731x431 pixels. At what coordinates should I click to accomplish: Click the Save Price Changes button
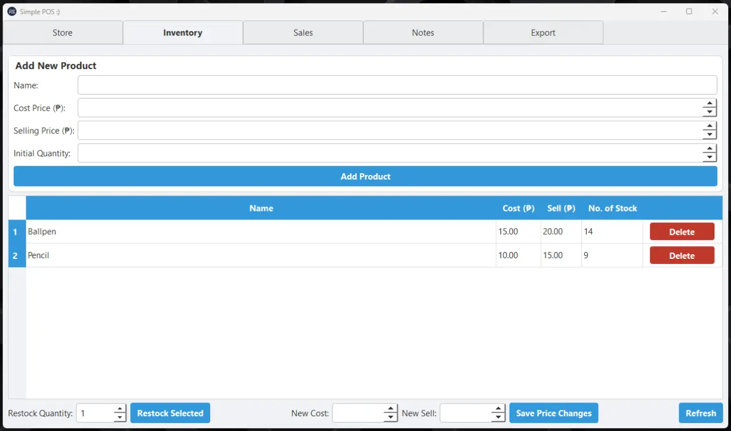tap(554, 413)
